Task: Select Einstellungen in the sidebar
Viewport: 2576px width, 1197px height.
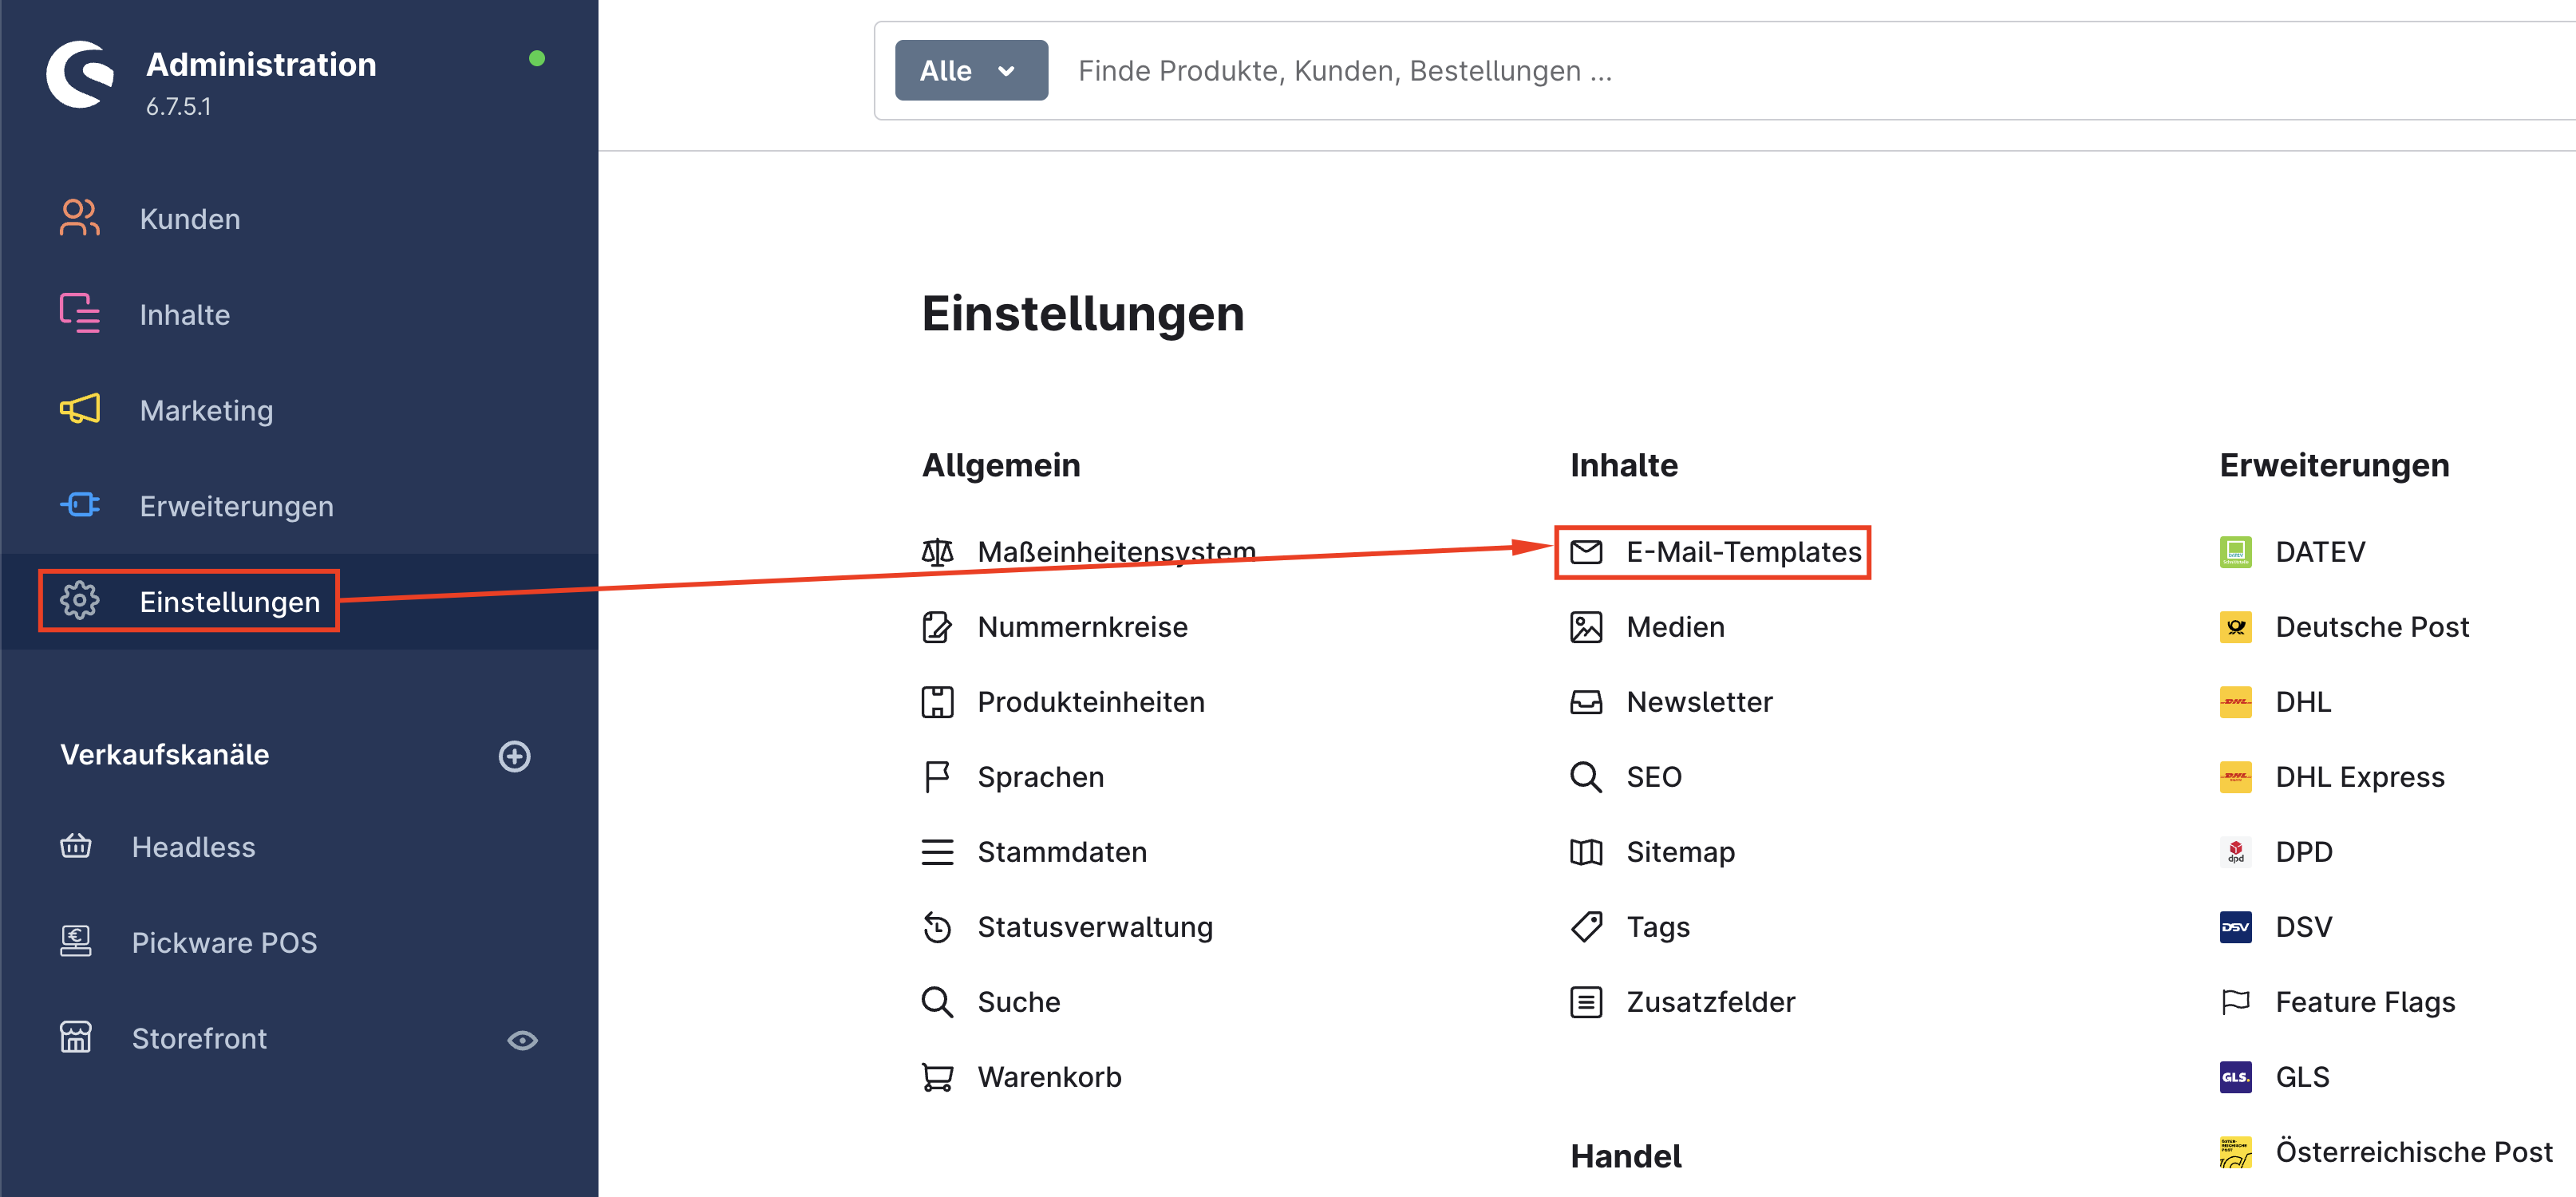Action: [229, 602]
